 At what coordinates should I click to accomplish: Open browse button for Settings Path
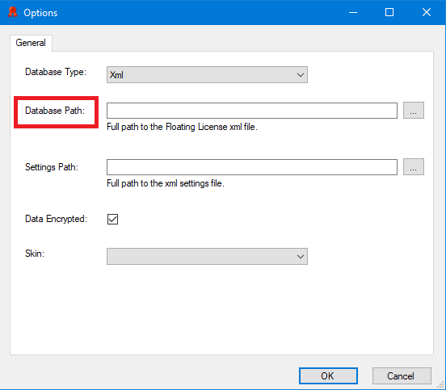(414, 167)
